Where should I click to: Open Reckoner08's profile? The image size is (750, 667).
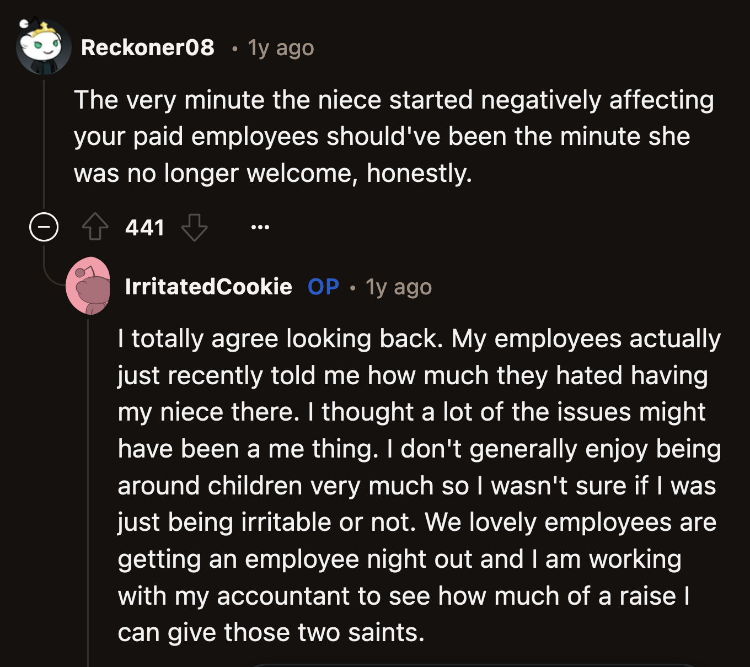click(148, 48)
